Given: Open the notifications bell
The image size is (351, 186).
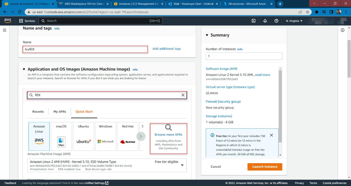Looking at the screenshot, I should [x=265, y=21].
